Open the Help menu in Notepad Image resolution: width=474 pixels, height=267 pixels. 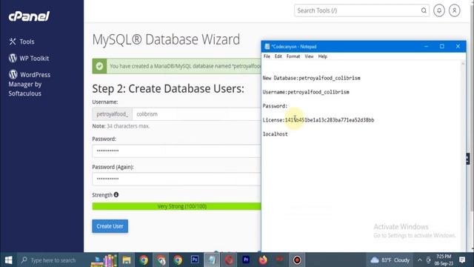pos(323,56)
